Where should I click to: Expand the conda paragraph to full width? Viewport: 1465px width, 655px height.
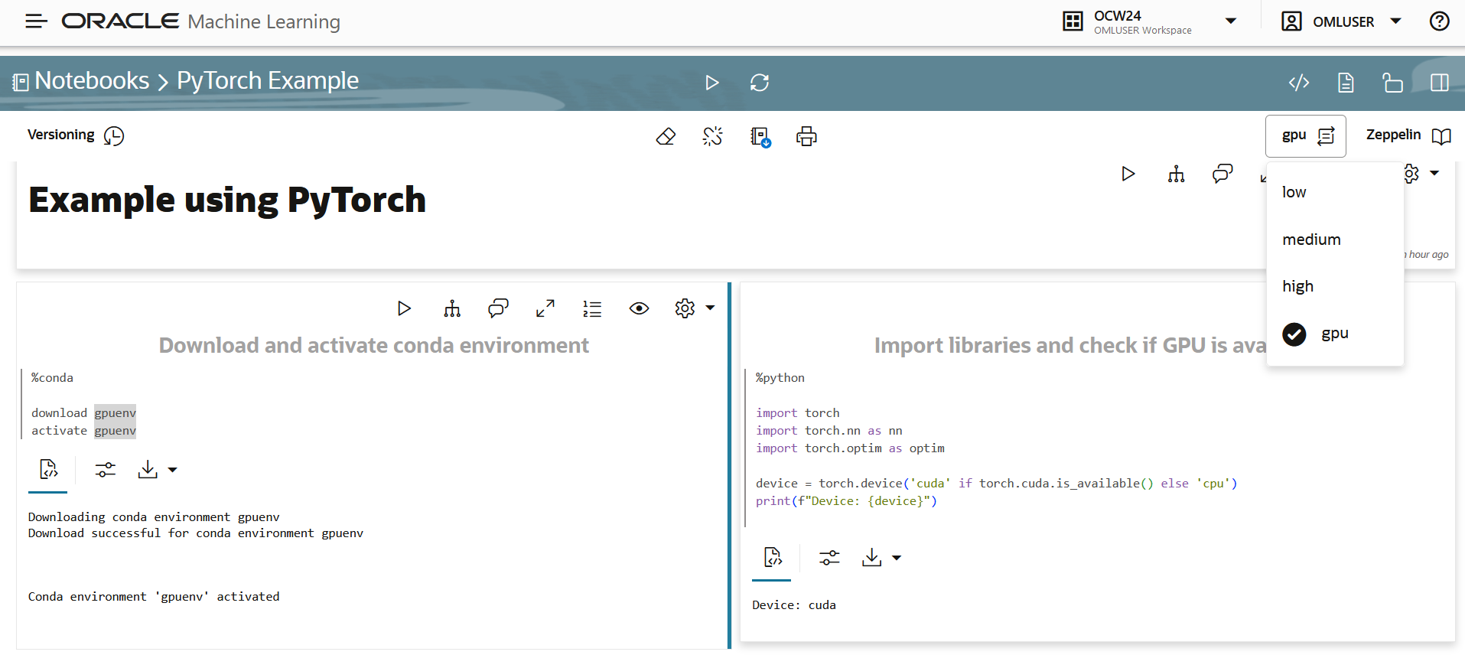545,308
